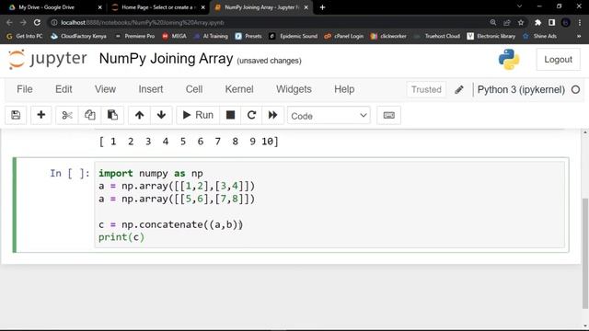The height and width of the screenshot is (331, 589).
Task: Switch to Home Page Jupyter tab
Action: point(157,7)
